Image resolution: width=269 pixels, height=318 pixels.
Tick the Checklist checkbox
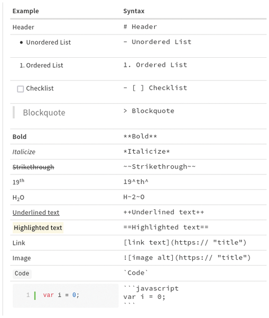(x=20, y=89)
